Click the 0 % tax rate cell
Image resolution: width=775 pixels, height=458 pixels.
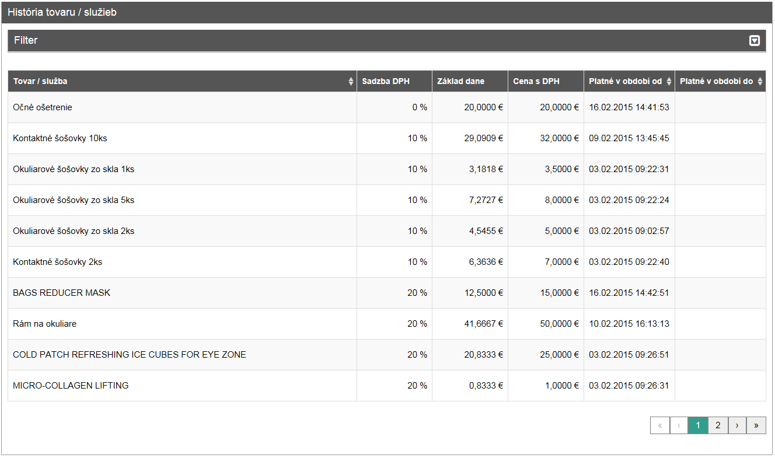coord(395,107)
